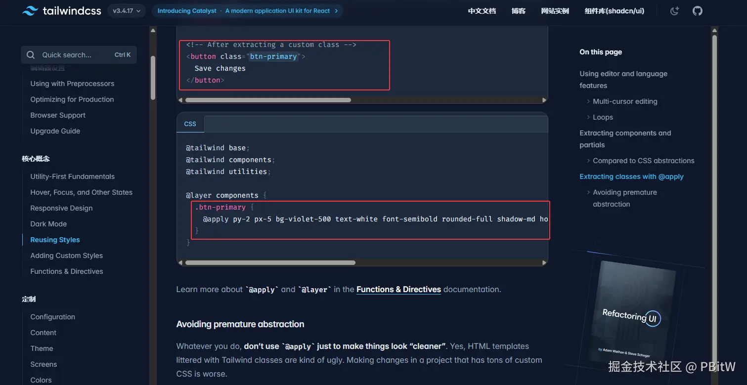Open Dark Mode docs page

click(48, 224)
